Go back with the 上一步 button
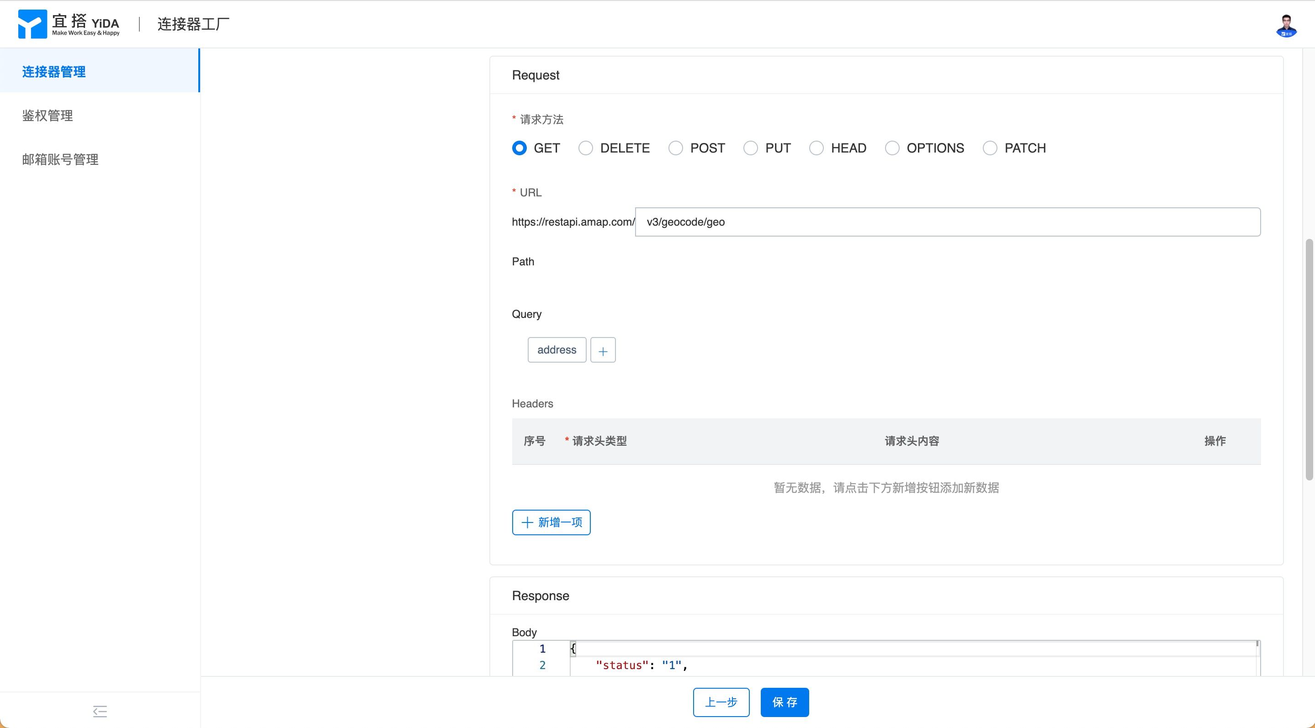Image resolution: width=1315 pixels, height=728 pixels. coord(721,702)
